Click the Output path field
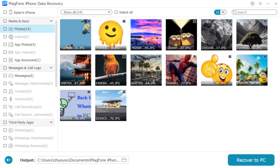 [x=82, y=160]
